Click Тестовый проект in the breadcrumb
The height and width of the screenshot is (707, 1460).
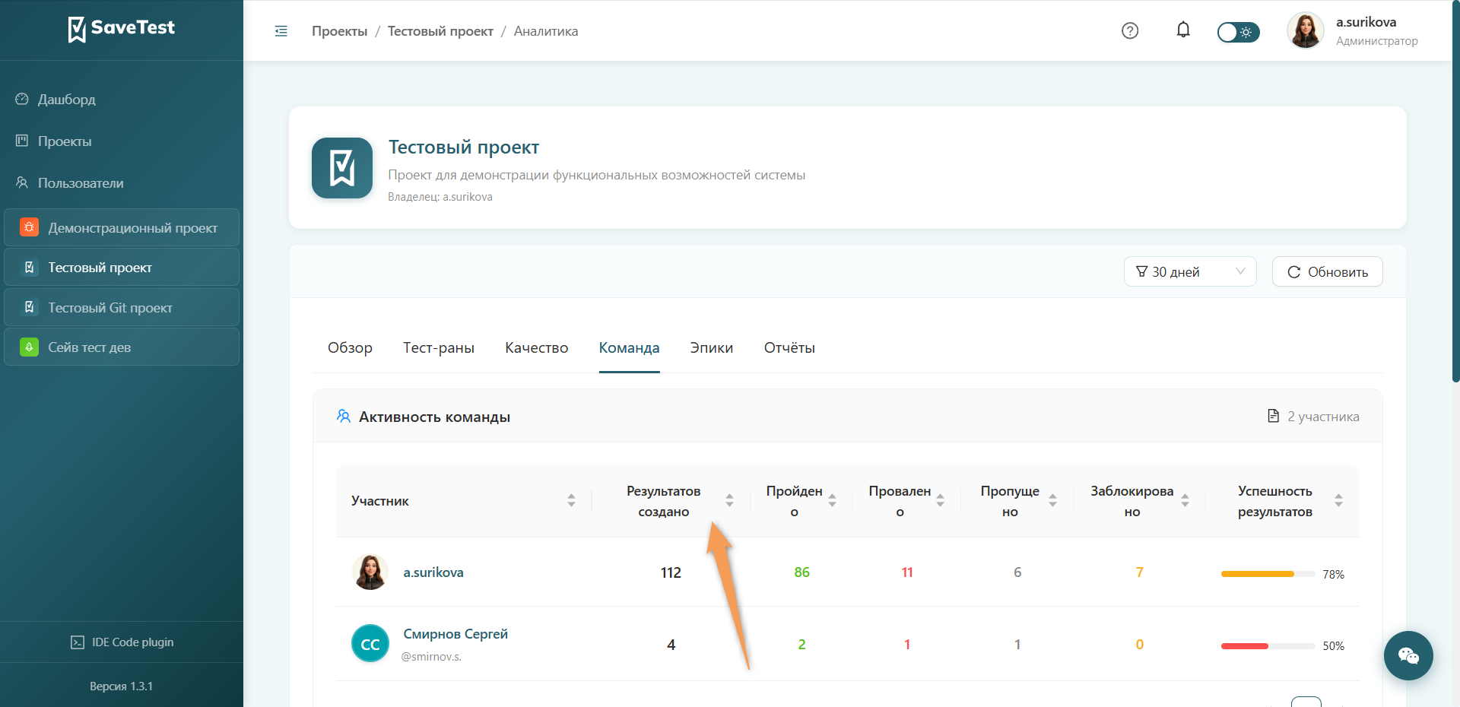(440, 31)
